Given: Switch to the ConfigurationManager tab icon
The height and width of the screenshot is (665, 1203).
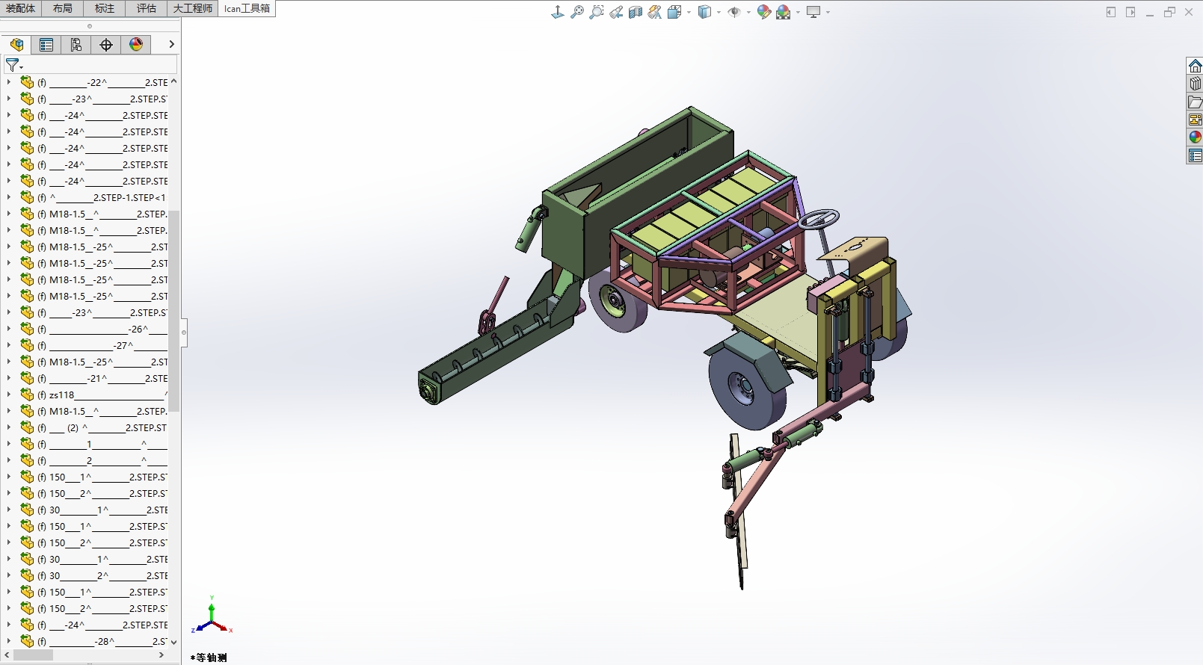Looking at the screenshot, I should (76, 45).
